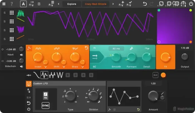Click the 93 ms smooth value field
Screen dimensions: 195x113
coord(116,49)
